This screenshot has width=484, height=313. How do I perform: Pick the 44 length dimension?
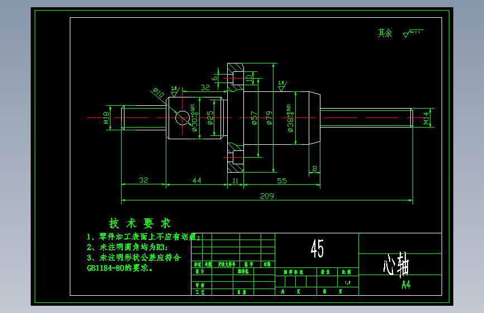[197, 180]
